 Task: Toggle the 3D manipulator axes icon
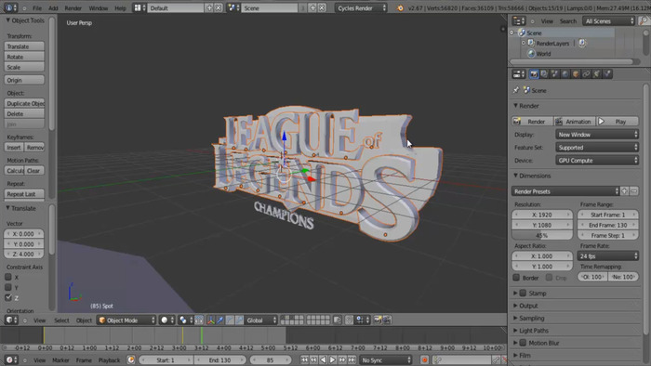click(x=210, y=320)
